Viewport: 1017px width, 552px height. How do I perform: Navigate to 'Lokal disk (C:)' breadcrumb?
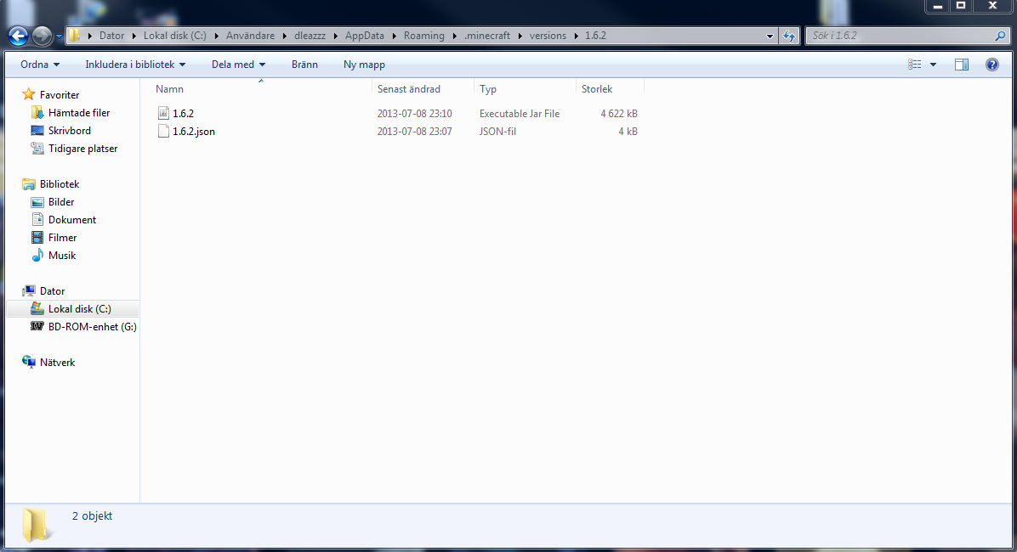pos(174,36)
